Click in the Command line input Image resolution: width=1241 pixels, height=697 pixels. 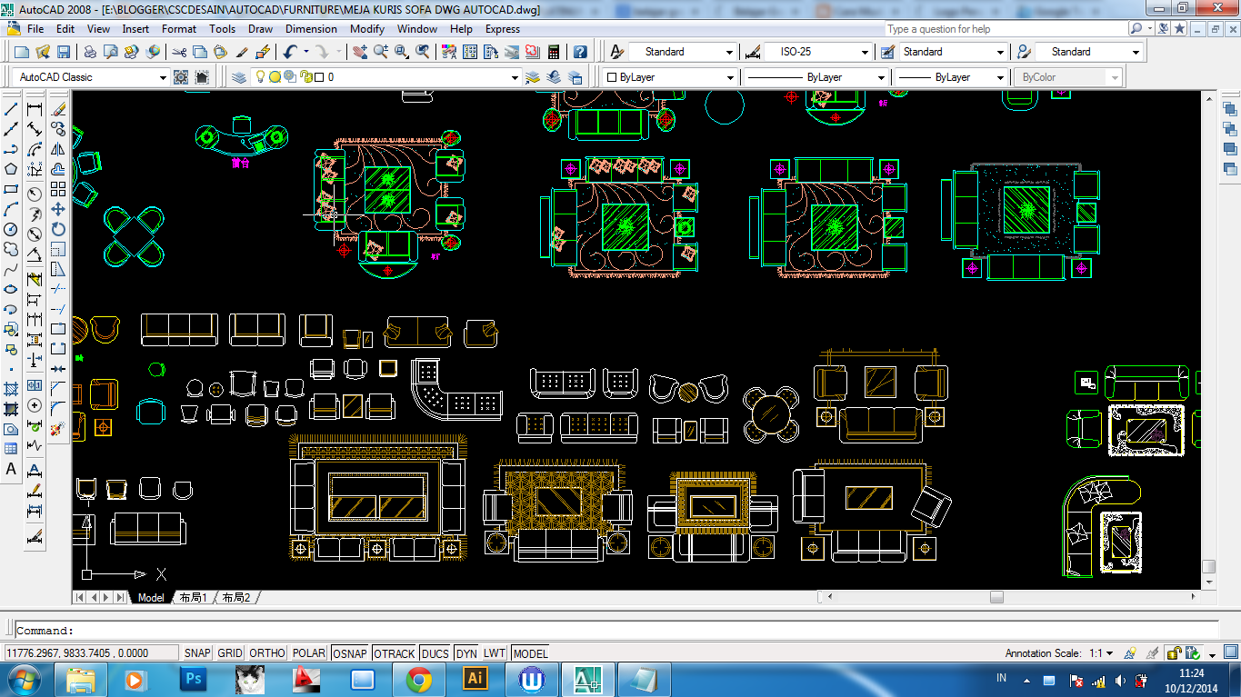[616, 630]
